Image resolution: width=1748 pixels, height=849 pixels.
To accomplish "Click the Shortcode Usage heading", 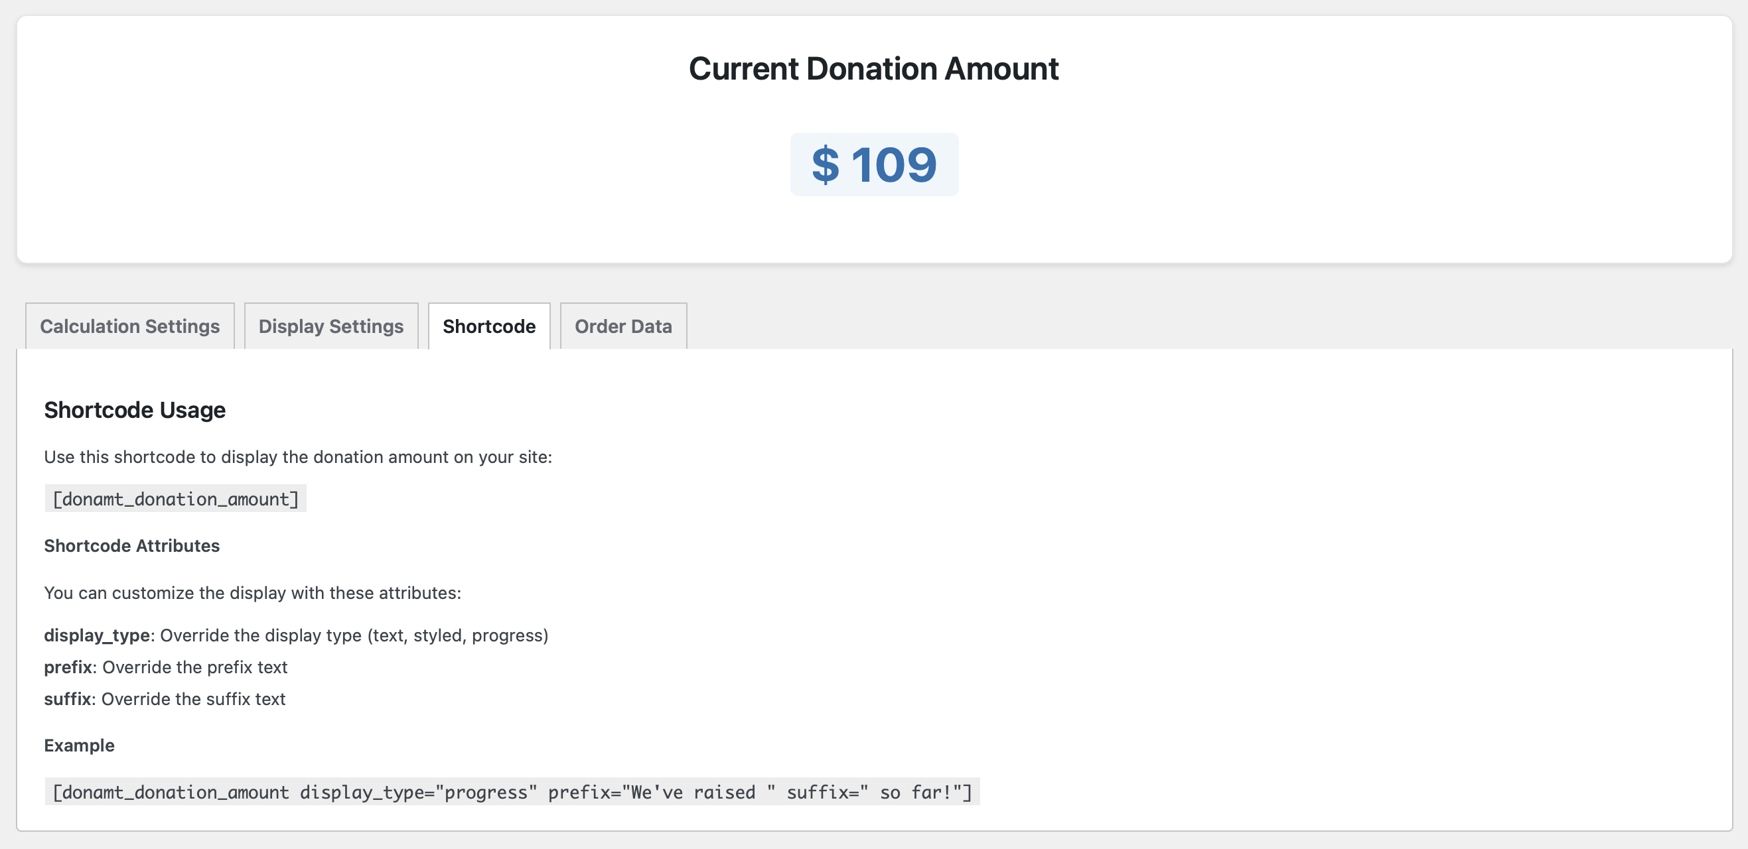I will (x=134, y=410).
